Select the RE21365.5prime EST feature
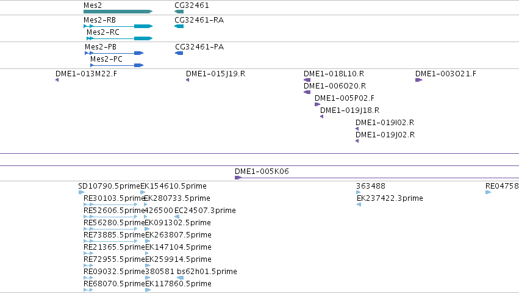 tap(88, 253)
